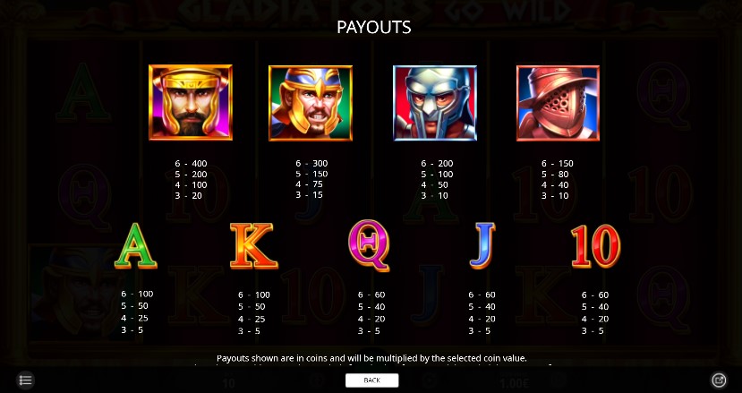This screenshot has height=393, width=742.
Task: Click the share/exit icon at bottom right
Action: click(x=719, y=380)
